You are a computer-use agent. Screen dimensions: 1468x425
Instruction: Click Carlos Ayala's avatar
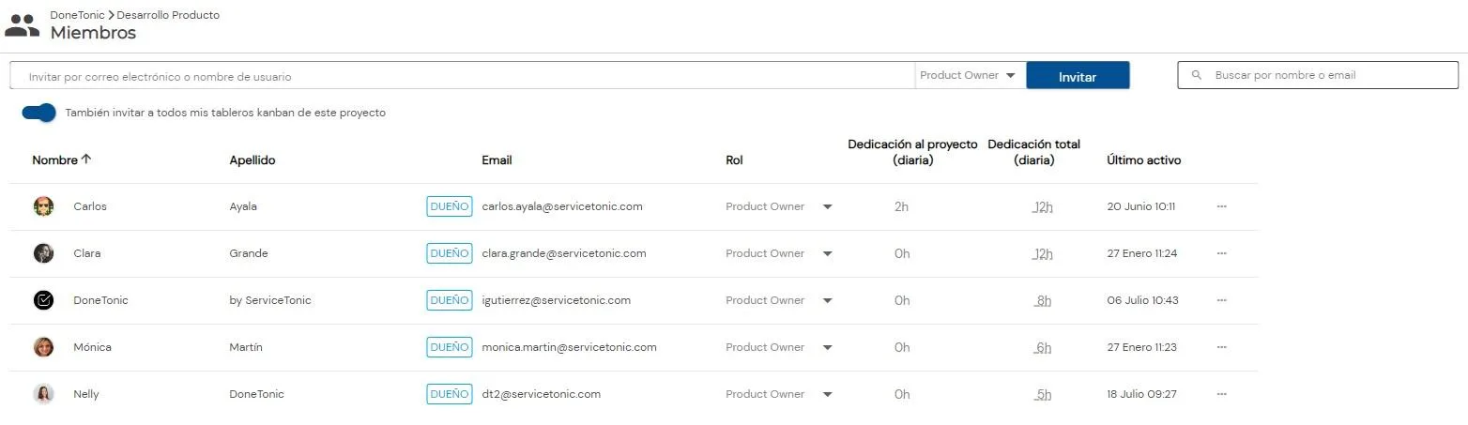[43, 206]
